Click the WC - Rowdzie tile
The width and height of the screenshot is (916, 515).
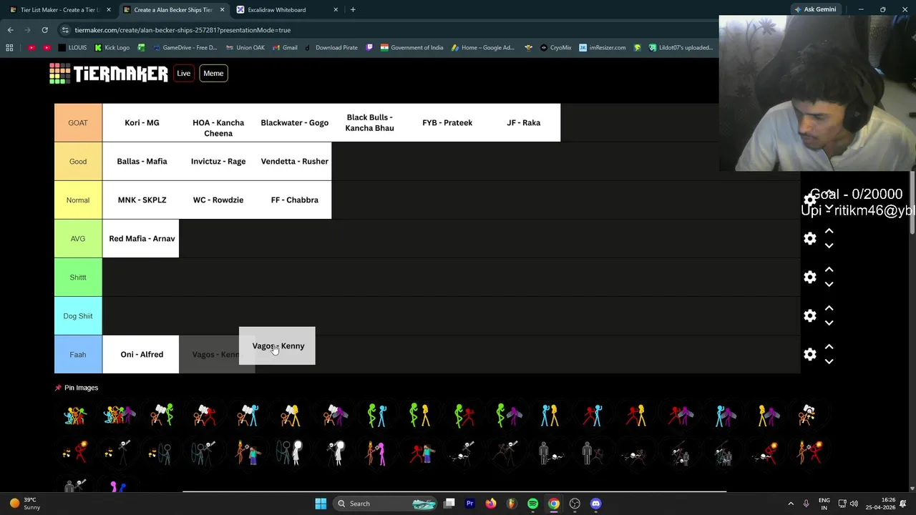click(218, 200)
